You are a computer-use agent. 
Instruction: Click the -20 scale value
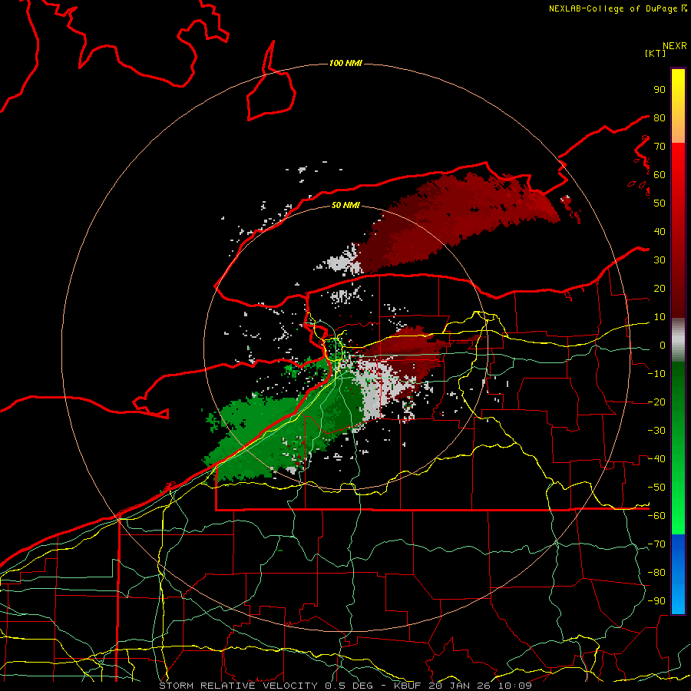[x=656, y=402]
